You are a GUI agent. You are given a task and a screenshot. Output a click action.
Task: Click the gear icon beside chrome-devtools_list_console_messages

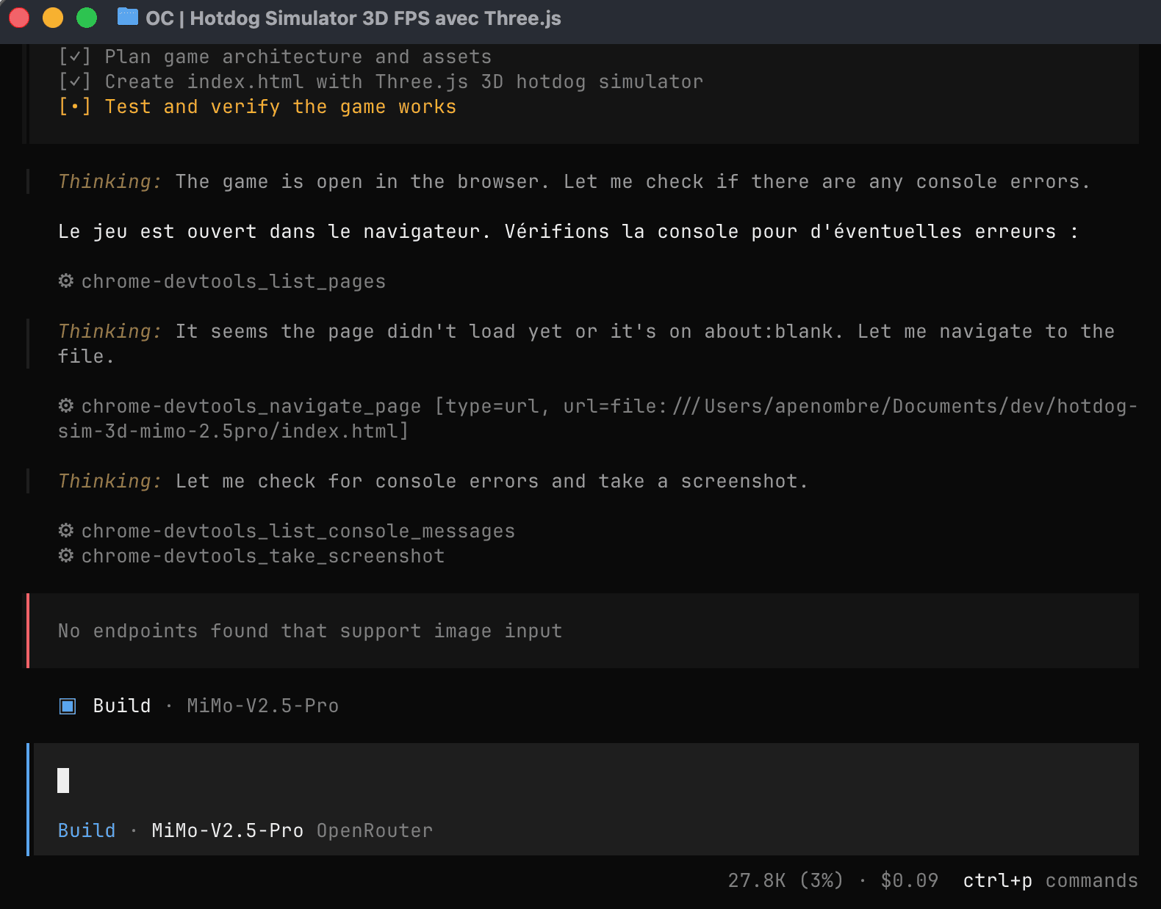click(x=66, y=531)
